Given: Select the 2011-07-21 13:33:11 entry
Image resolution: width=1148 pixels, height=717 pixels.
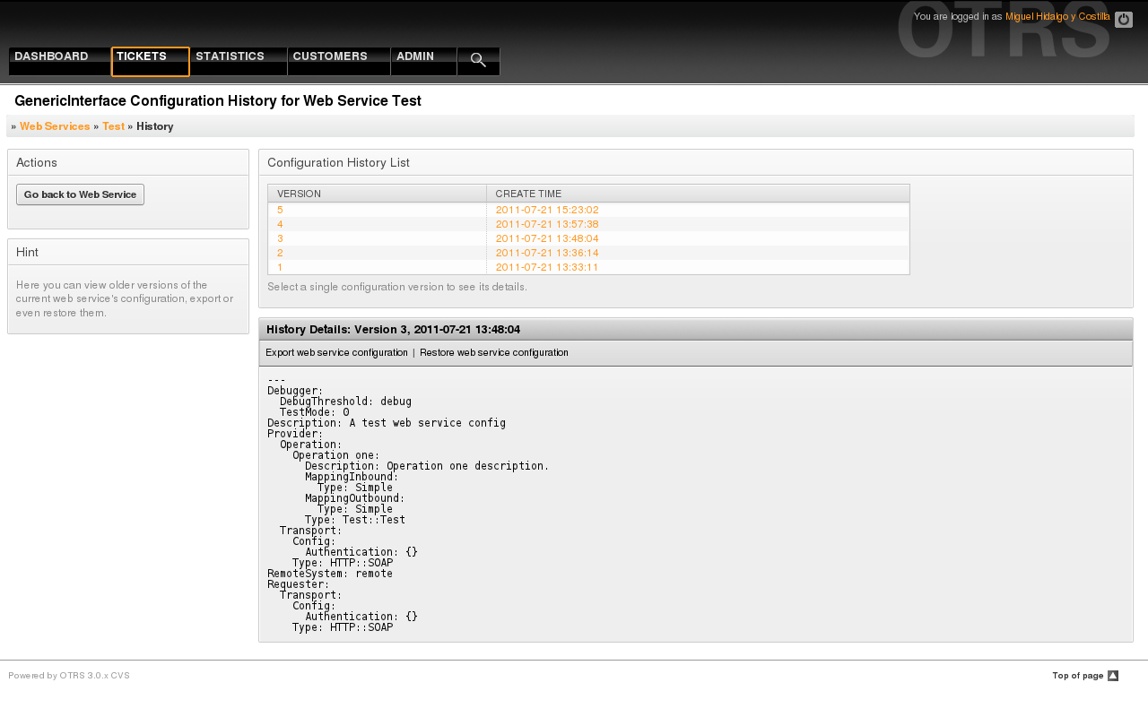Looking at the screenshot, I should (546, 267).
